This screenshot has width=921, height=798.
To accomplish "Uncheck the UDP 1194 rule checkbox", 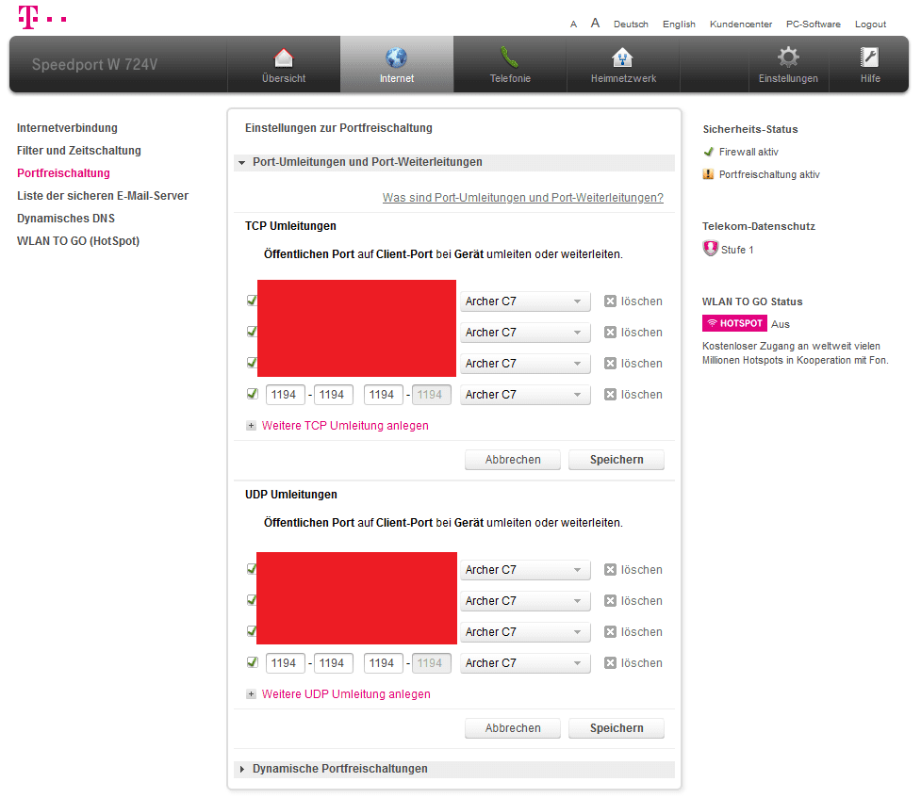I will (252, 662).
